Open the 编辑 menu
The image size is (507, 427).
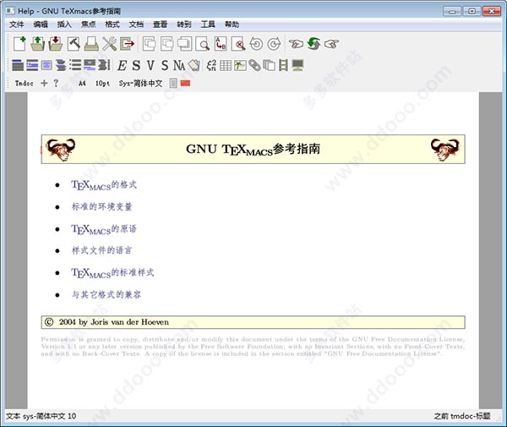(41, 25)
